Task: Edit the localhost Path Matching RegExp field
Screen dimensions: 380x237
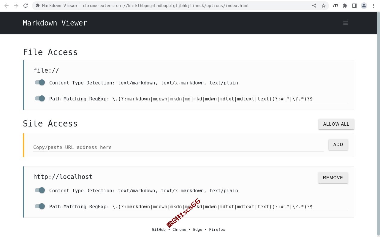Action: click(x=230, y=206)
